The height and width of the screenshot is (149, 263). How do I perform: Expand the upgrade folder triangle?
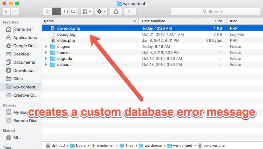46,59
